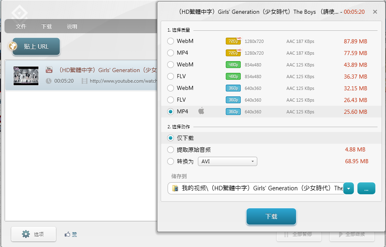This screenshot has width=386, height=247.
Task: Click the Apple logo beside MP4 360p
Action: [x=201, y=111]
